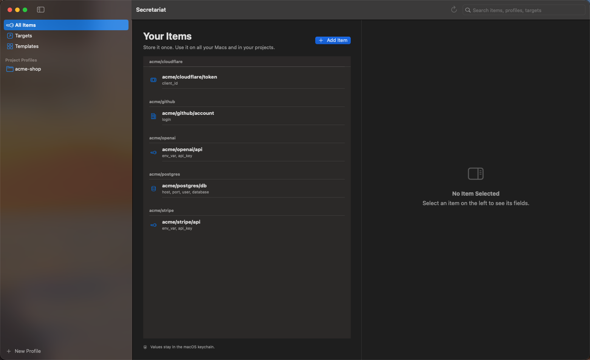Click the Add Item button
Screen dimensions: 590x360
(x=333, y=40)
